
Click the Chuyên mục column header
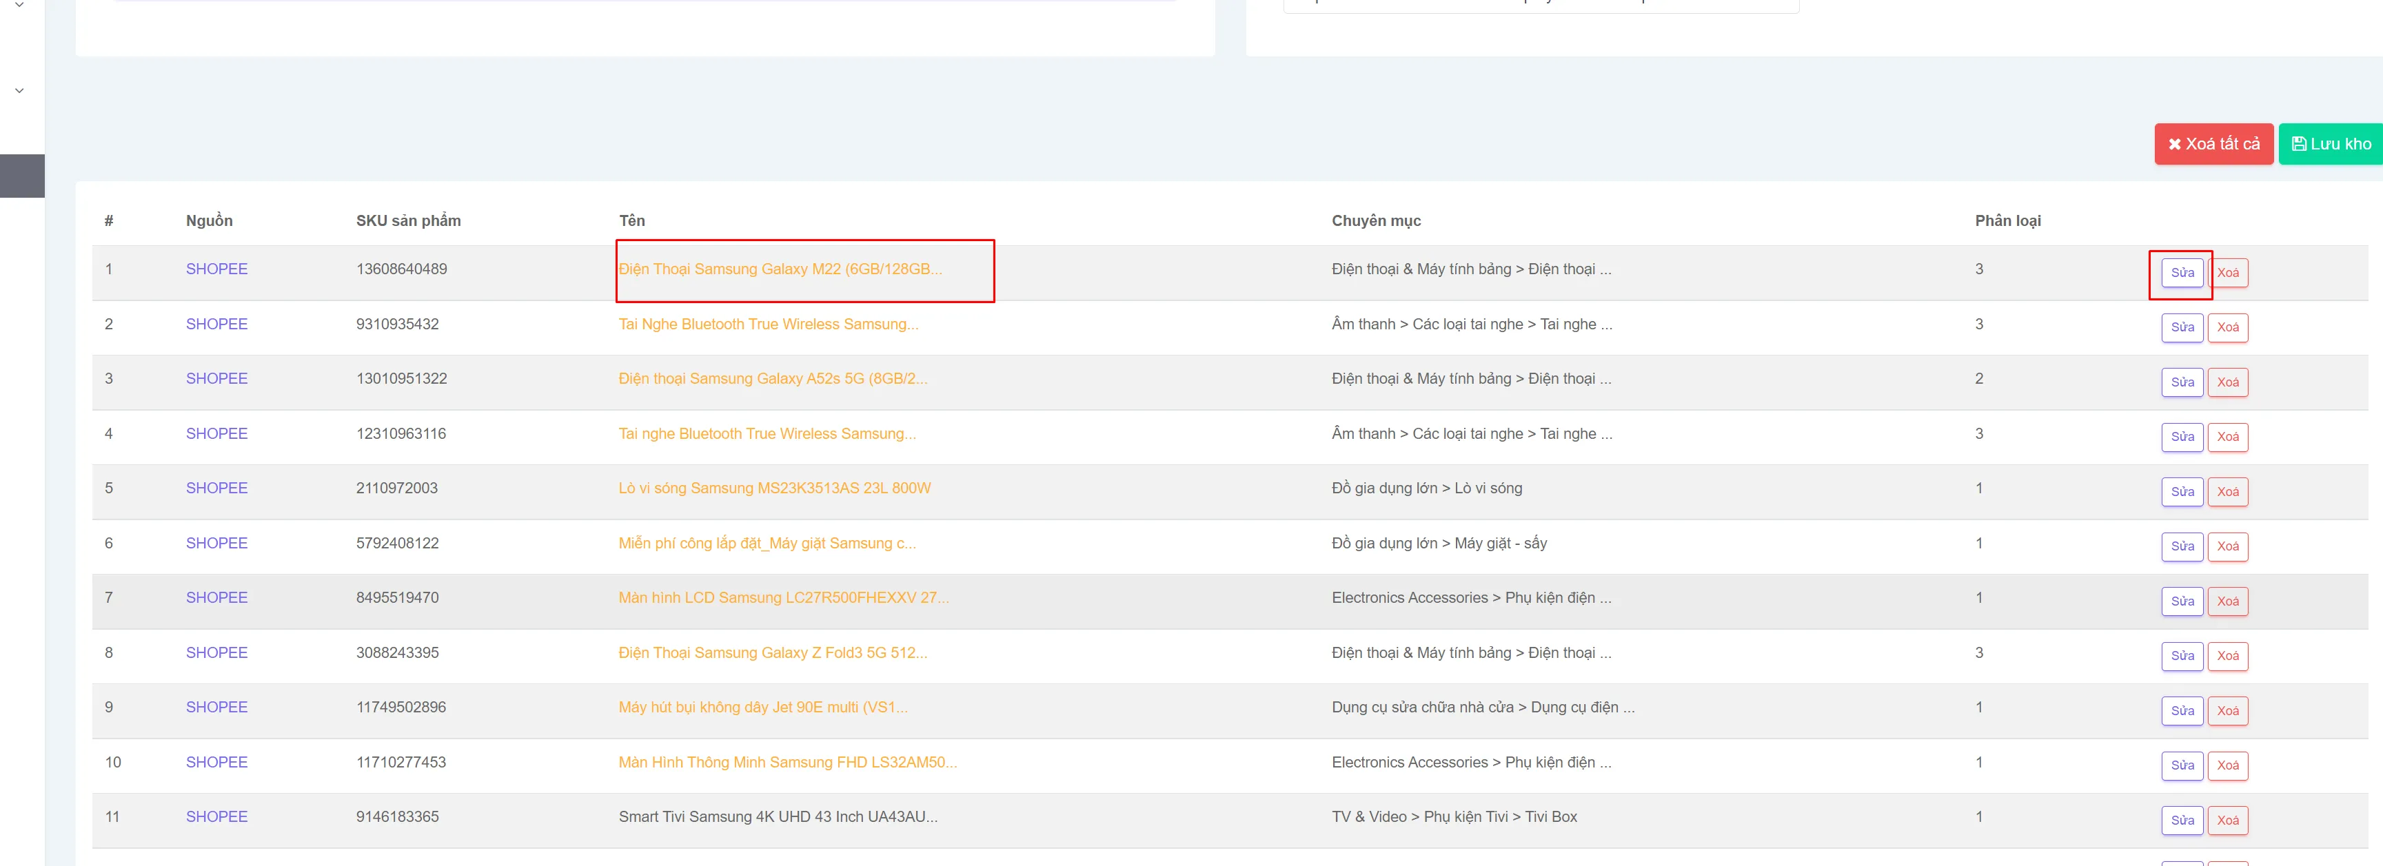(1376, 221)
